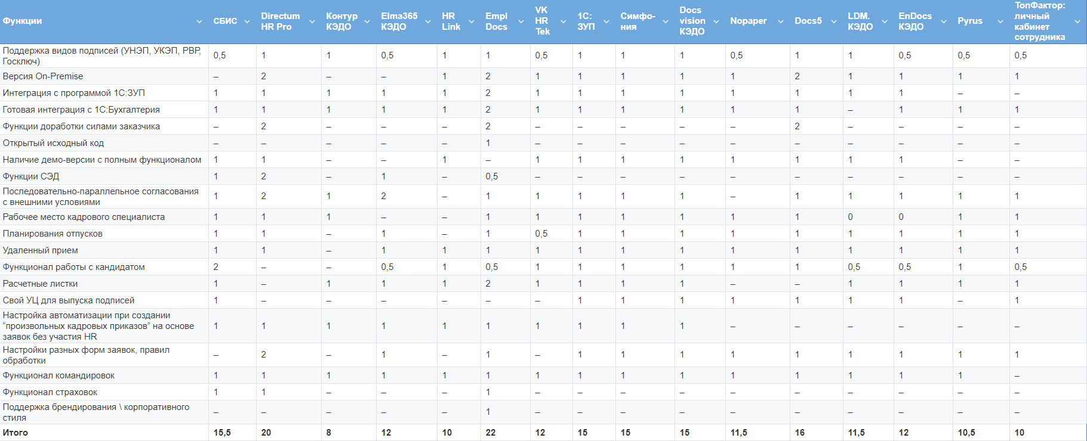Click Directum value 2 in Версия On-Premise row
Screen dimensions: 1087x441
(x=264, y=76)
